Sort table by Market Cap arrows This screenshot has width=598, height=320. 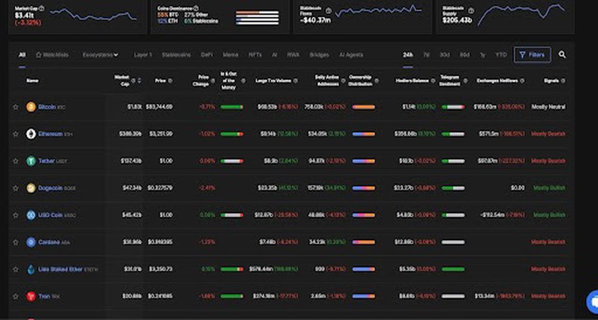139,81
